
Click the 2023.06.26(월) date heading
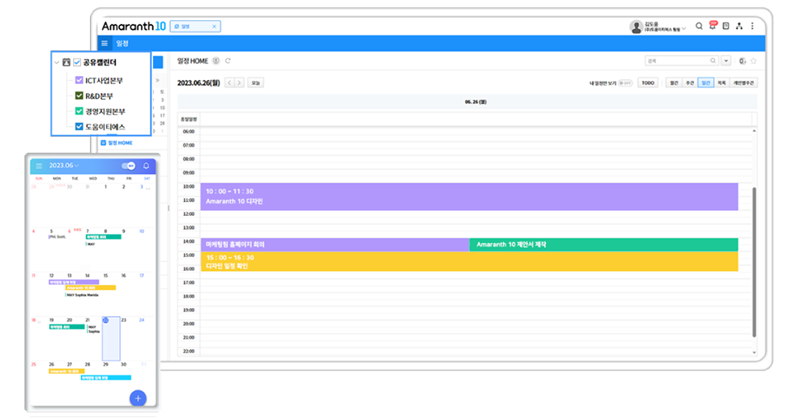[x=198, y=82]
